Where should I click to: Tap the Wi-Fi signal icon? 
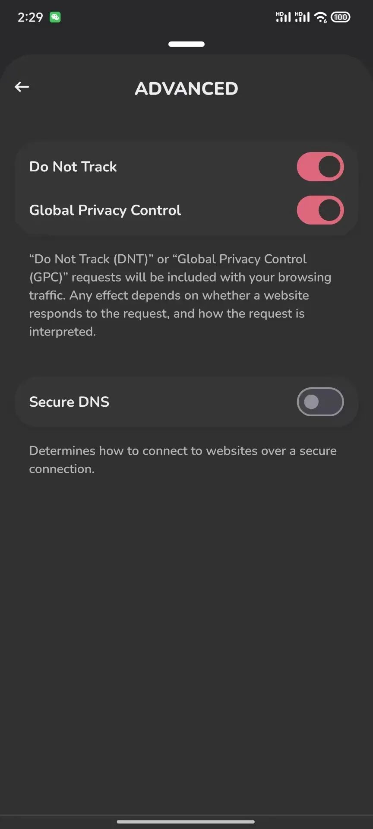tap(320, 17)
